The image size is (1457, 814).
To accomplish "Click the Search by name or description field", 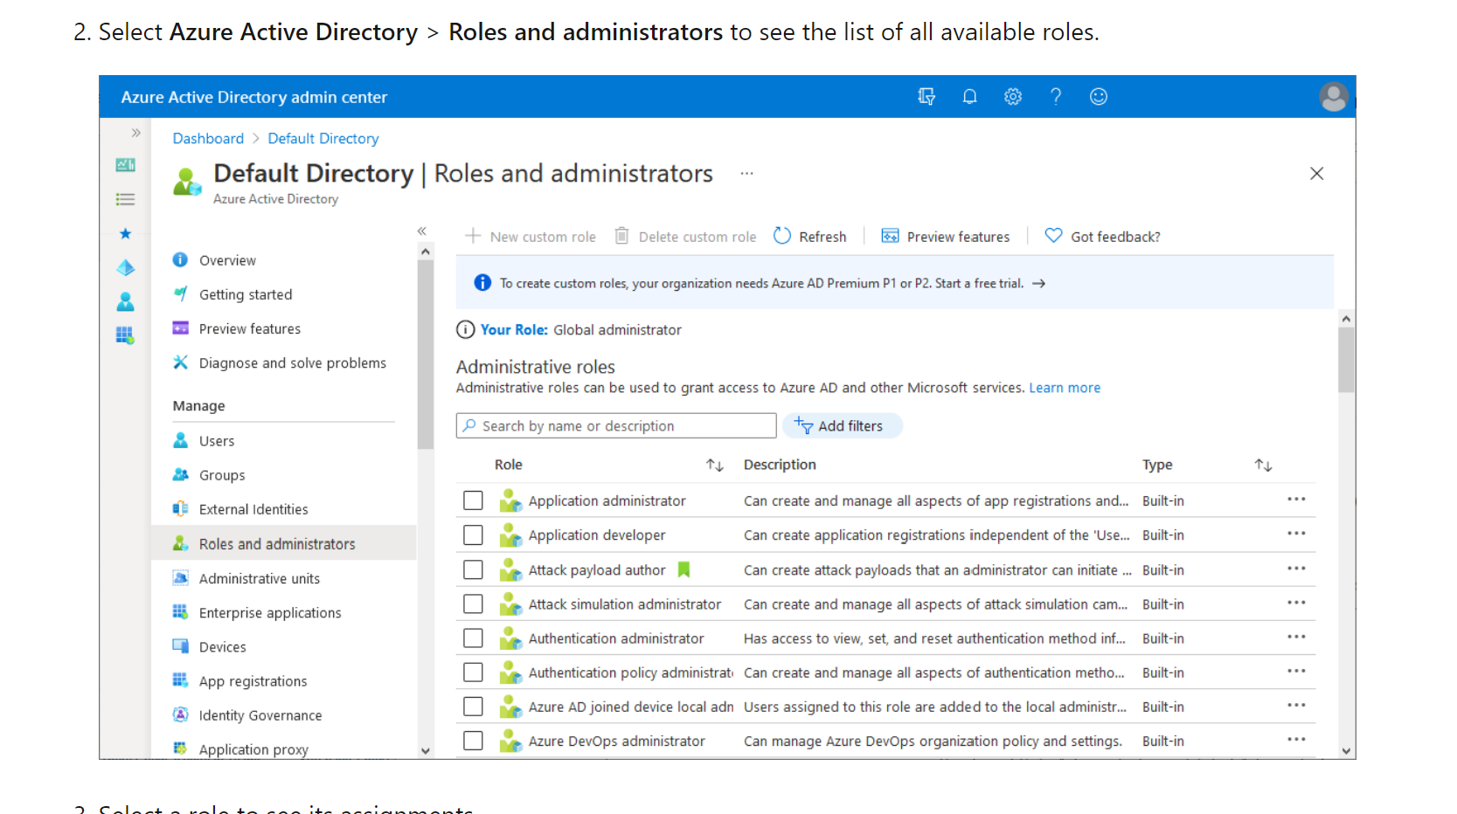I will pyautogui.click(x=616, y=425).
